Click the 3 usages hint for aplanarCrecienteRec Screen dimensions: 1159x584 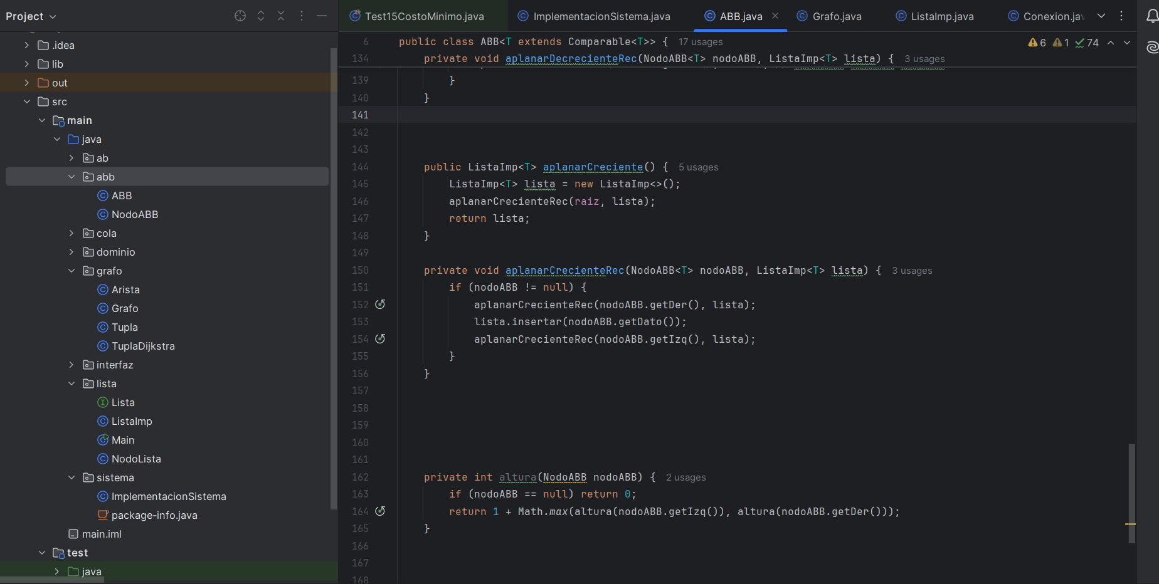point(912,271)
